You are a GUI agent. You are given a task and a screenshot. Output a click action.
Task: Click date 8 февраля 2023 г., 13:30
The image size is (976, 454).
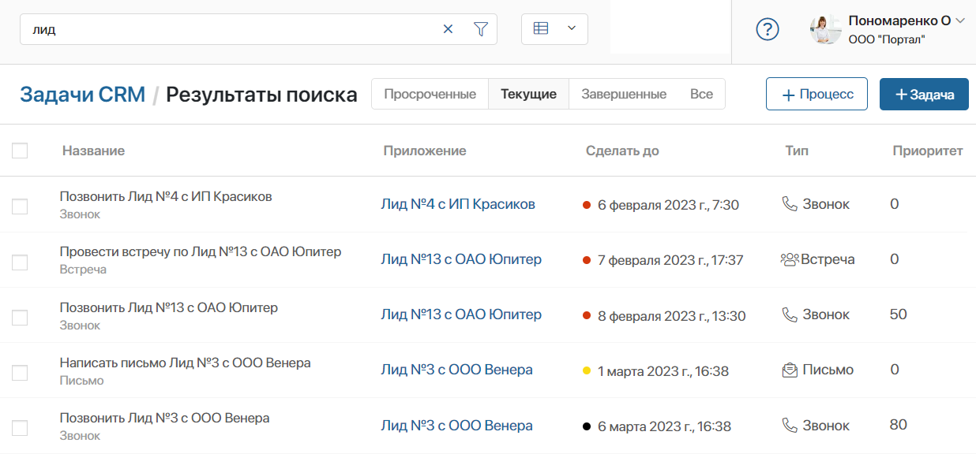click(x=671, y=316)
